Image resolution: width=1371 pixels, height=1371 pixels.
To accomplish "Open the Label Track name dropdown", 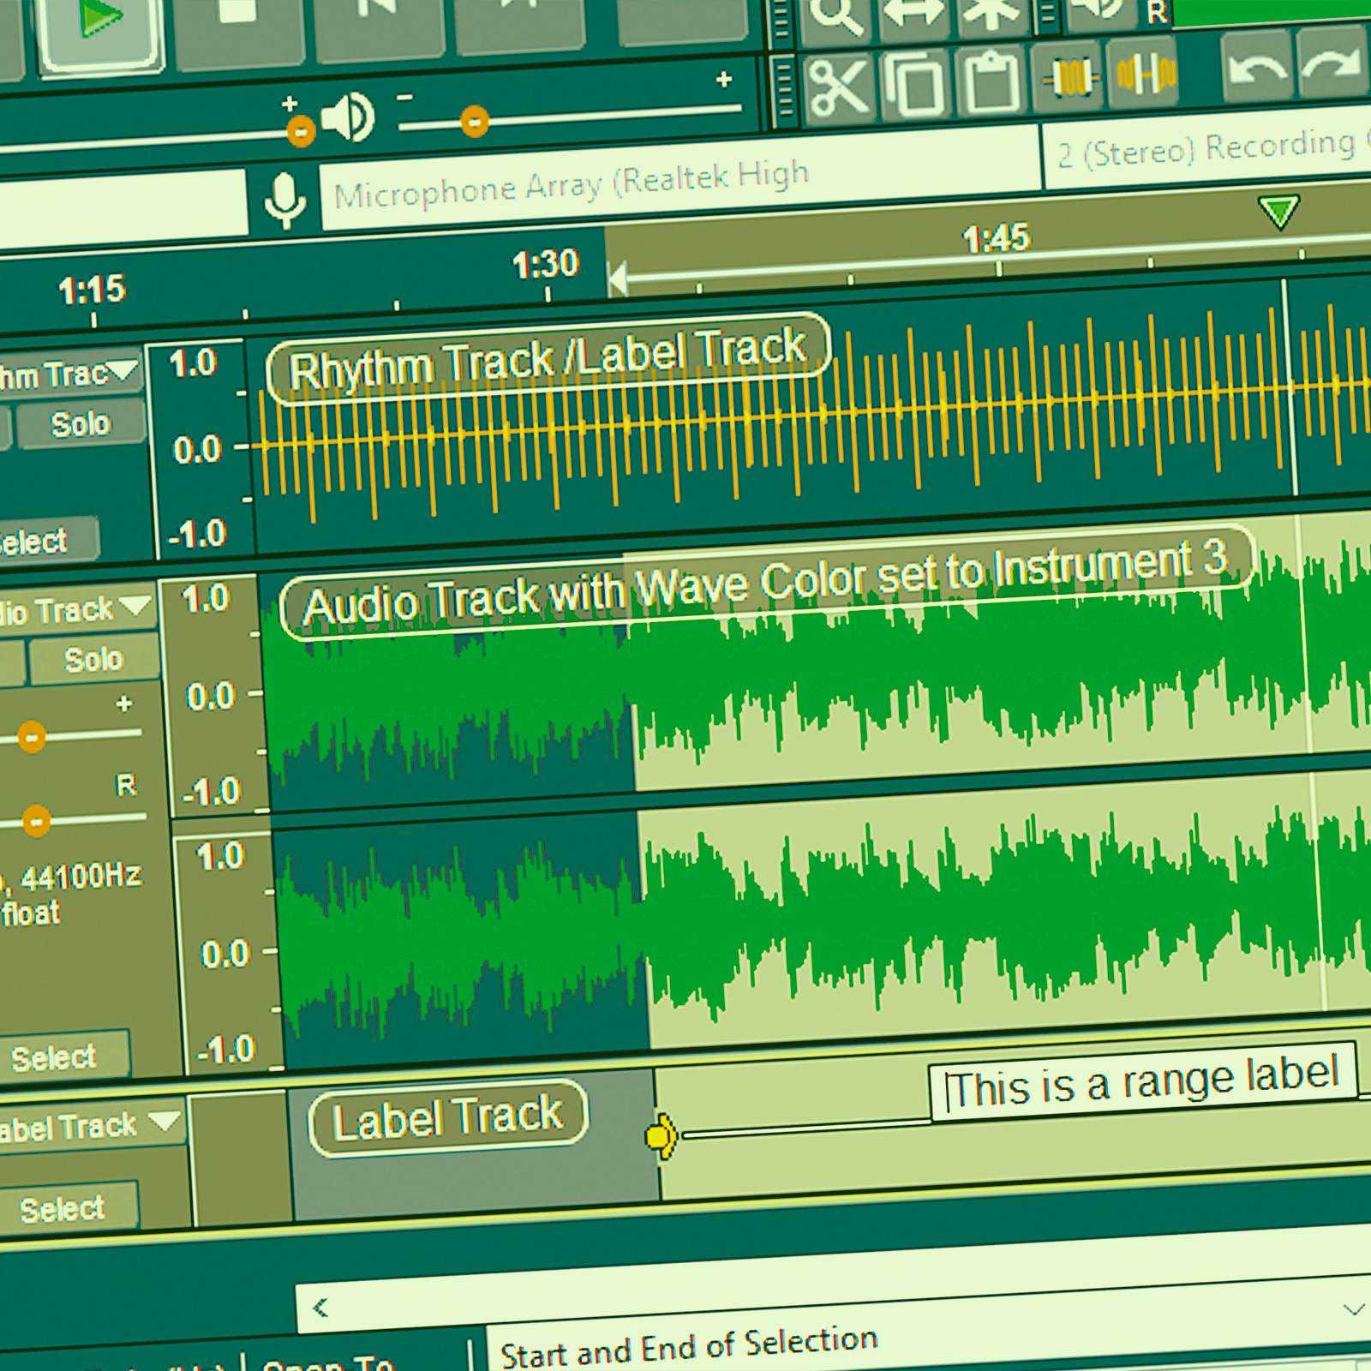I will point(165,1120).
